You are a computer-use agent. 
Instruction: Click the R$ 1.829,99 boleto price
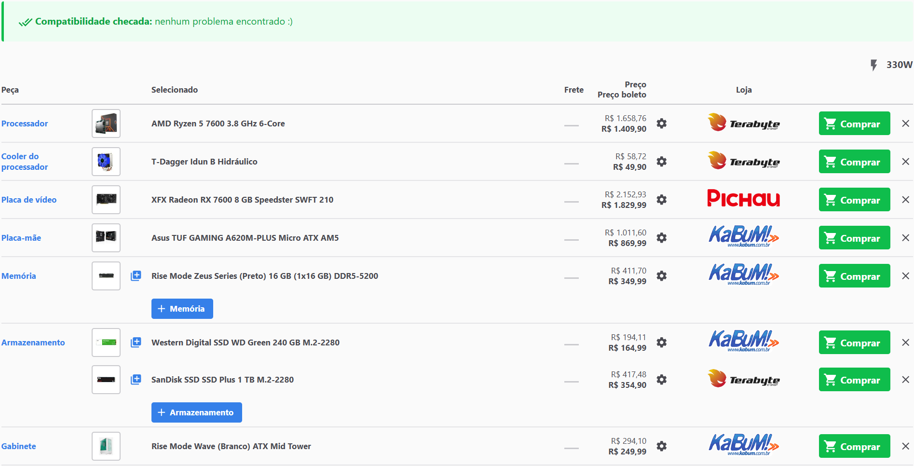[x=624, y=205]
